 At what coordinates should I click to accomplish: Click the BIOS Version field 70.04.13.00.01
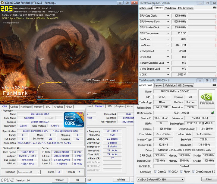(181, 113)
